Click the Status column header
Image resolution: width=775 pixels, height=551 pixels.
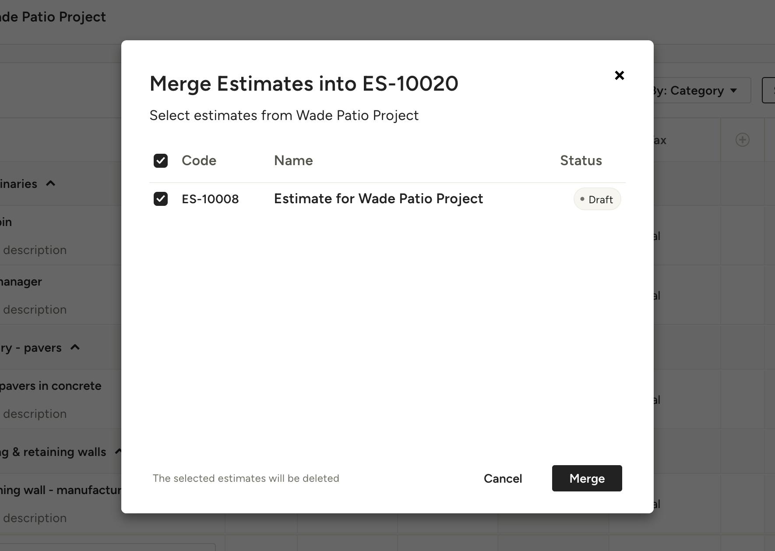coord(581,161)
